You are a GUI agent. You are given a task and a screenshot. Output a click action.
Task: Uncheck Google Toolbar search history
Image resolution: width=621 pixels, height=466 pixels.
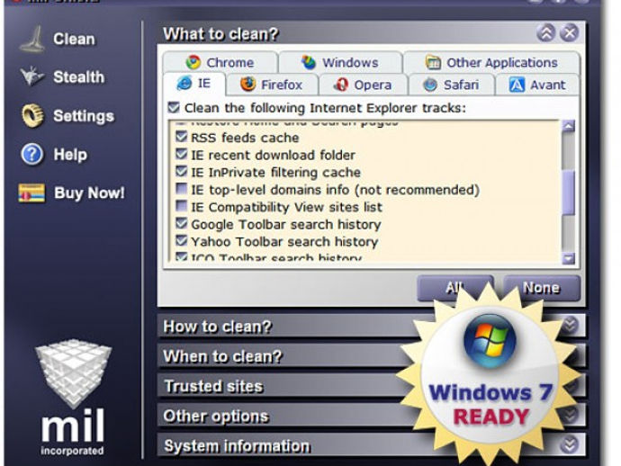point(182,224)
